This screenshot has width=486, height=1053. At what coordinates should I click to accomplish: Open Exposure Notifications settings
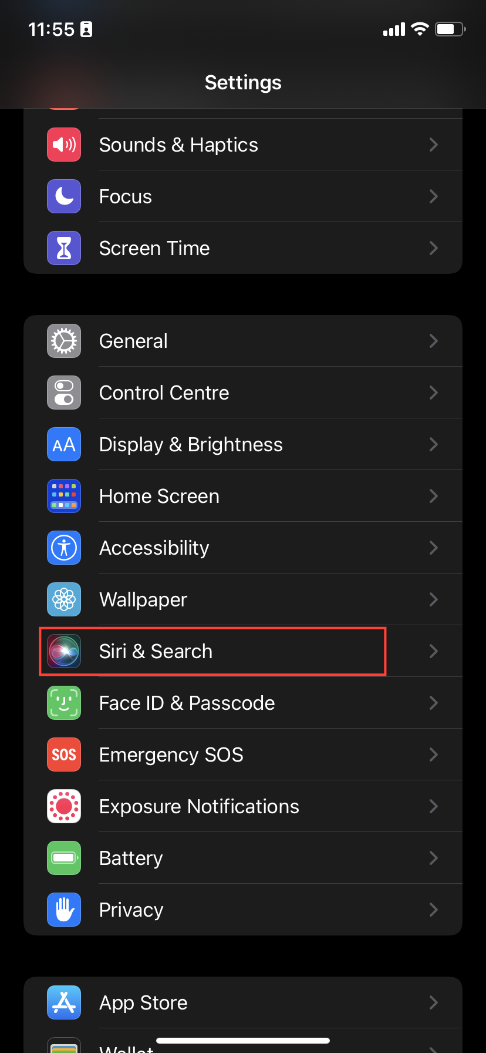point(199,806)
